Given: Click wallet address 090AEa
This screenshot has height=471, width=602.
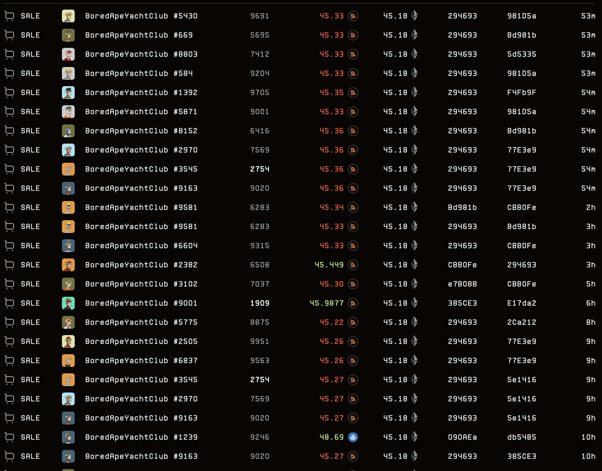Looking at the screenshot, I should pos(462,437).
